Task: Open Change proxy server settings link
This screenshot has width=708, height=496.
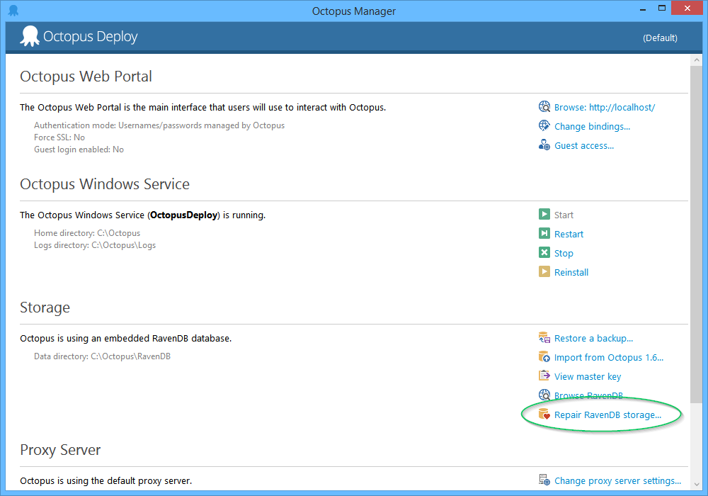Action: pyautogui.click(x=617, y=480)
